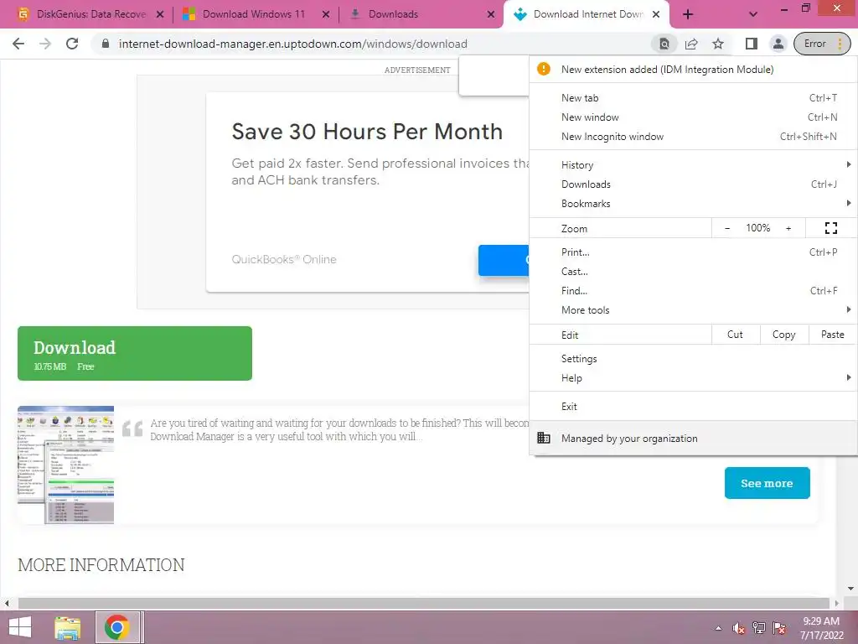Viewport: 858px width, 644px height.
Task: Click the green Download button
Action: [x=135, y=353]
